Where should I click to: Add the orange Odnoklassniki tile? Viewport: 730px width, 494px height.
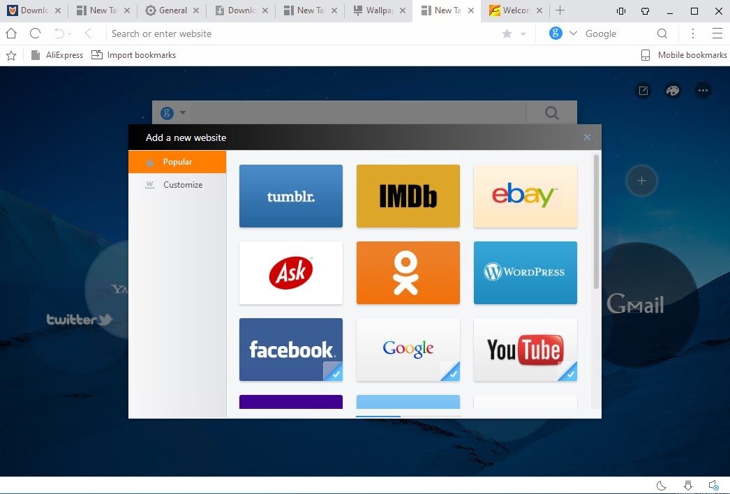pyautogui.click(x=408, y=273)
